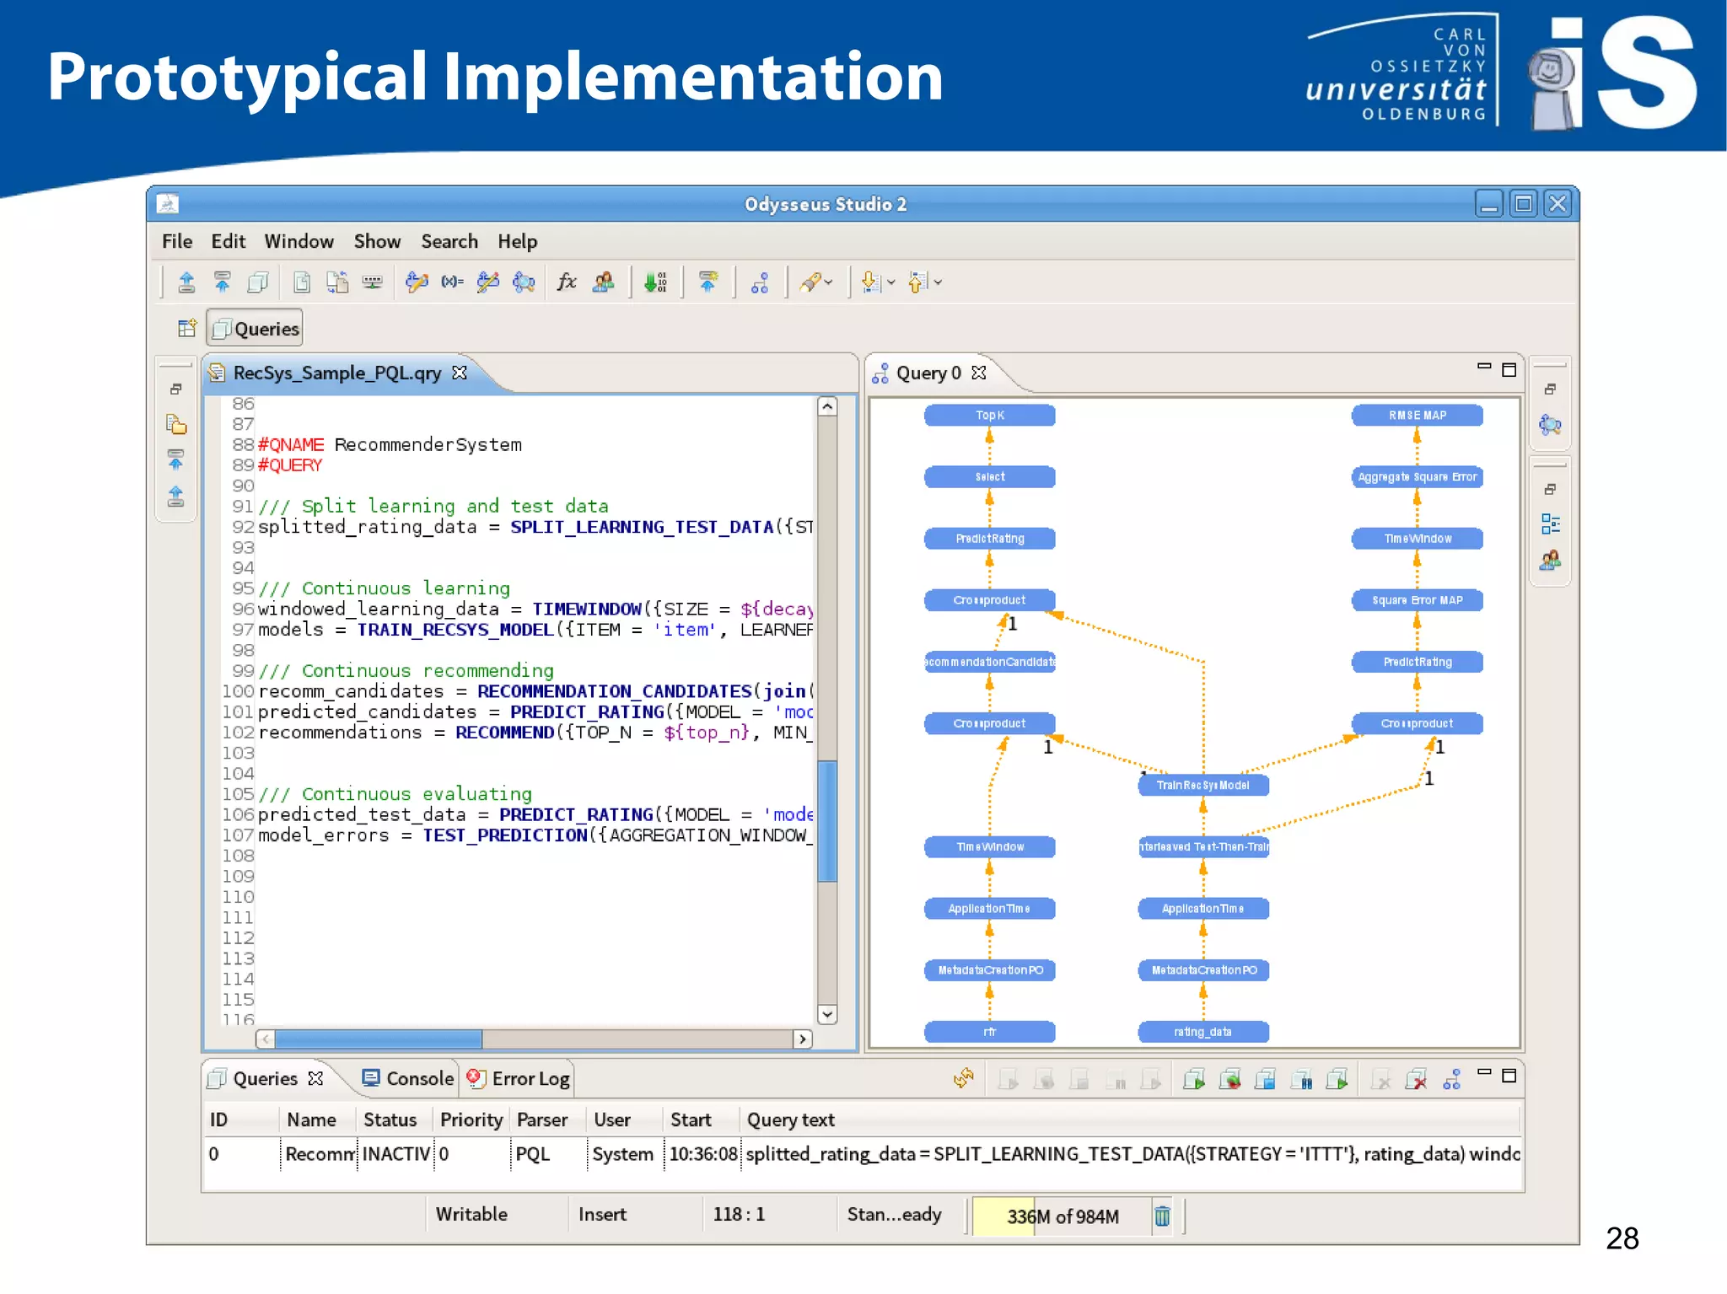Click the folder icon in left sidebar
The width and height of the screenshot is (1727, 1294).
pos(176,425)
